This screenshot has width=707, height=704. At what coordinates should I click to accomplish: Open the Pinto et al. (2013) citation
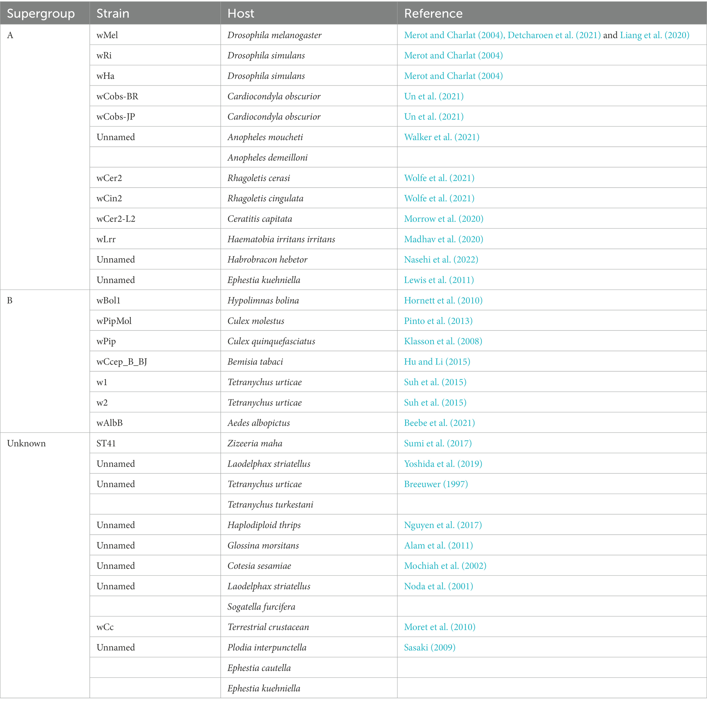[438, 321]
